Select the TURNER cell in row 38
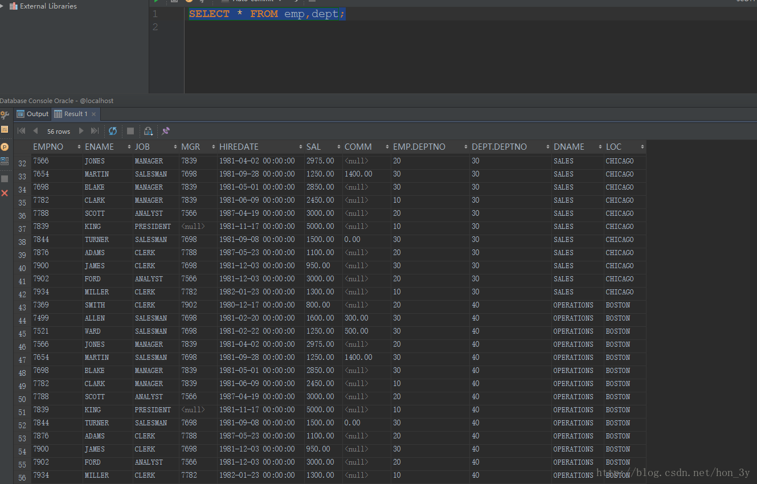The height and width of the screenshot is (484, 757). pos(97,240)
